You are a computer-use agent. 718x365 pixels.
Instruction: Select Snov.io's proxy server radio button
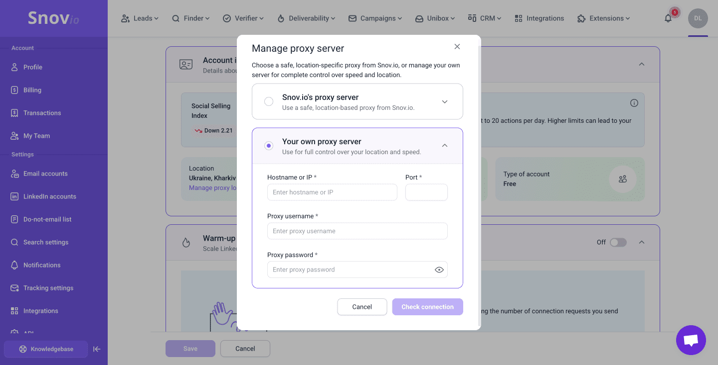pos(269,101)
